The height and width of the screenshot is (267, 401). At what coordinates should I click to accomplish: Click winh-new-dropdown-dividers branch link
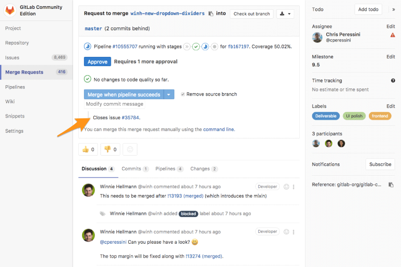pyautogui.click(x=167, y=14)
